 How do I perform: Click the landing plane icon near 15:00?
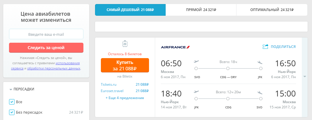[260, 92]
